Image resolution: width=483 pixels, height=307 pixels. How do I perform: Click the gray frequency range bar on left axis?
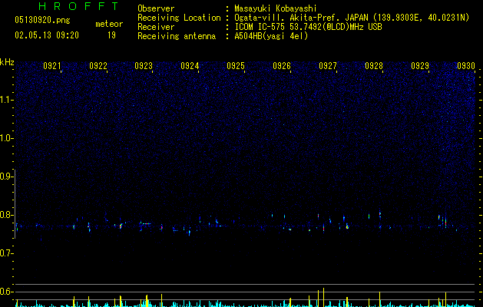click(x=15, y=204)
